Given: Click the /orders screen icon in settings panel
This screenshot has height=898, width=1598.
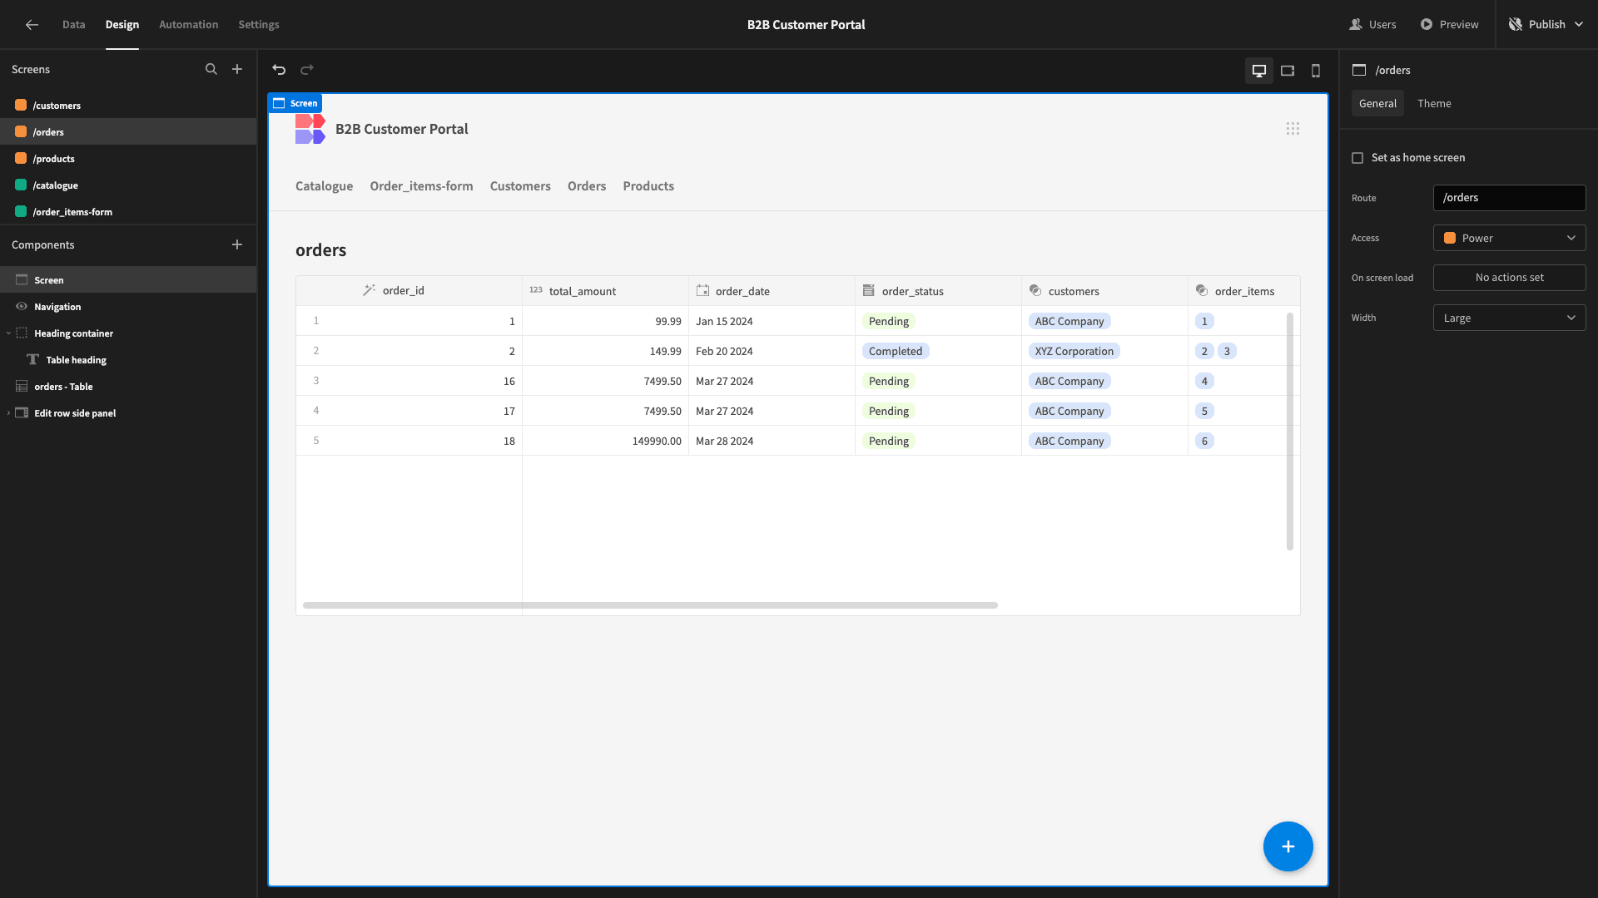Looking at the screenshot, I should point(1359,70).
